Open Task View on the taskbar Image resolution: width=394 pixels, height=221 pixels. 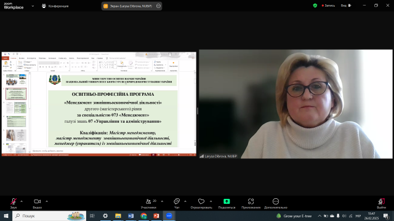point(92,215)
